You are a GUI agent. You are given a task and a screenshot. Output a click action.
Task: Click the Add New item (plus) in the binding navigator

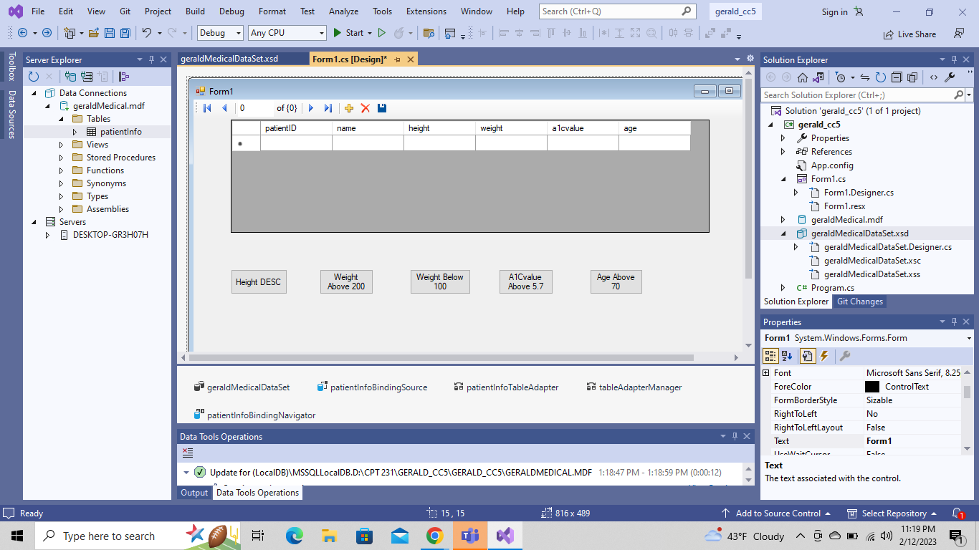348,108
